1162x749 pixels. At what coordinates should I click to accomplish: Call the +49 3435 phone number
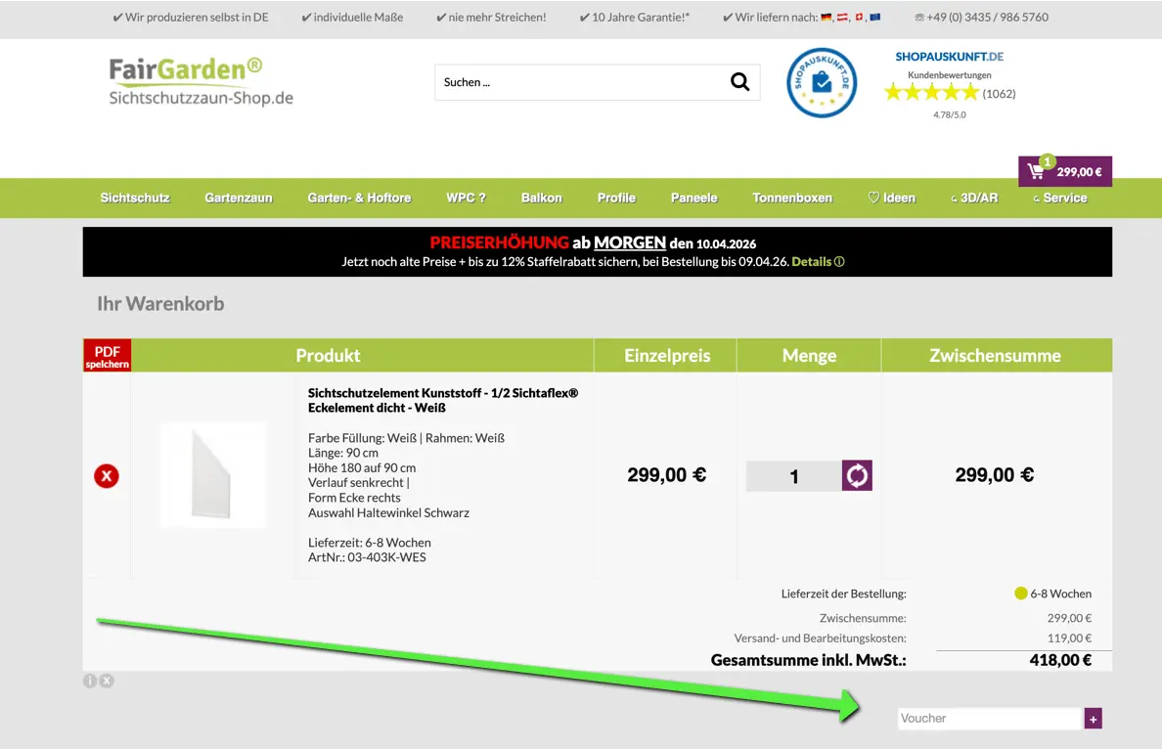981,17
